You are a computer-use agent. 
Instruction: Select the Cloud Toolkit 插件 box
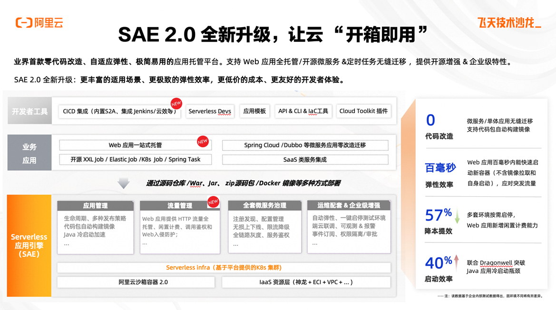[363, 111]
